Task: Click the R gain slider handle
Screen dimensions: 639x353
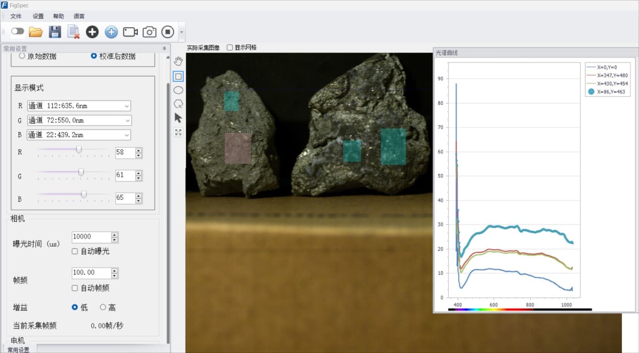Action: 79,150
